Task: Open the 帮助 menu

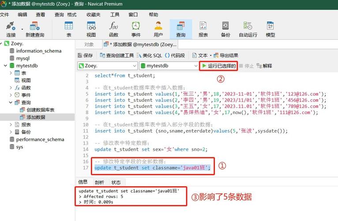Action: click(153, 15)
